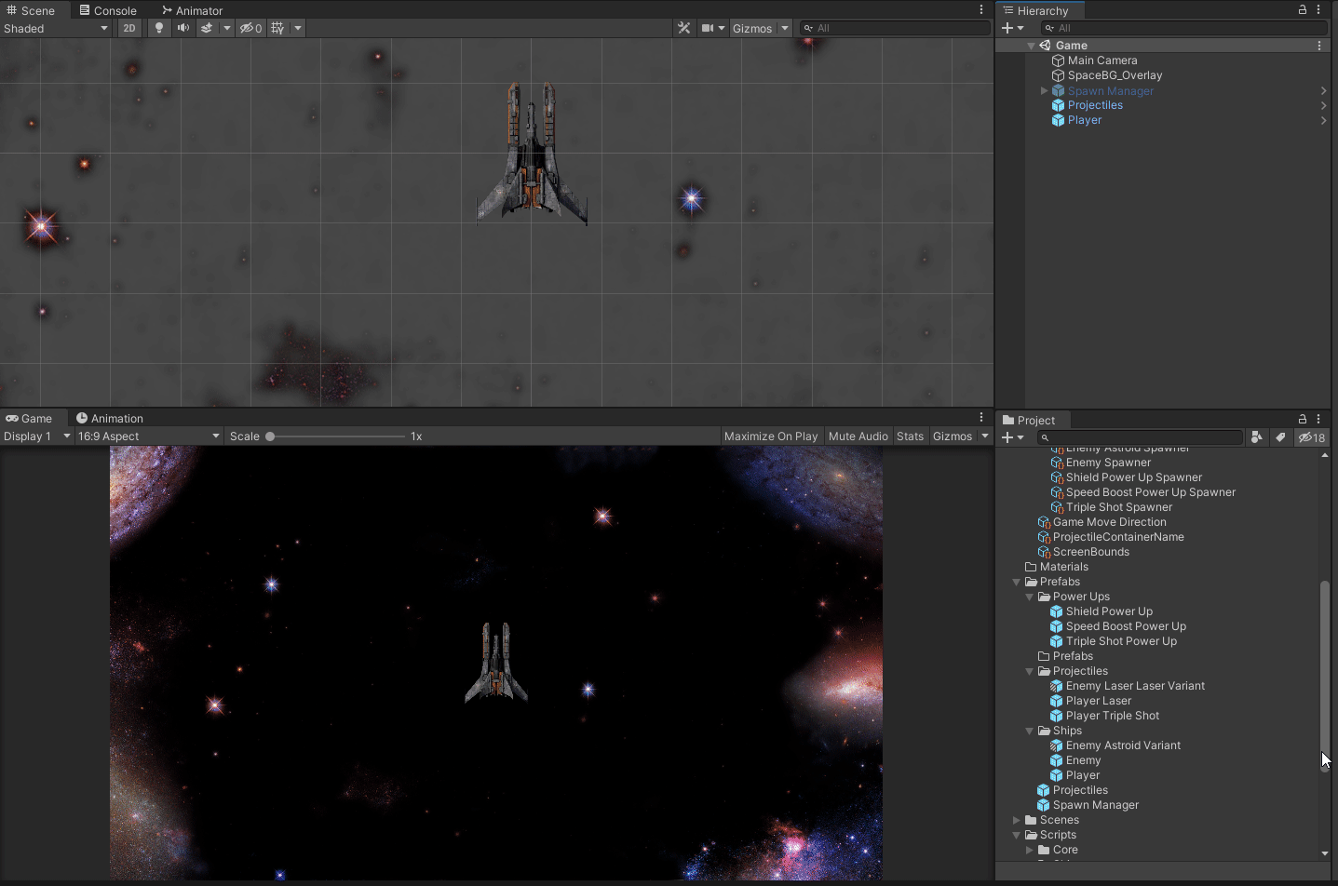Expand the Core folder
Image resolution: width=1338 pixels, height=886 pixels.
[1029, 850]
